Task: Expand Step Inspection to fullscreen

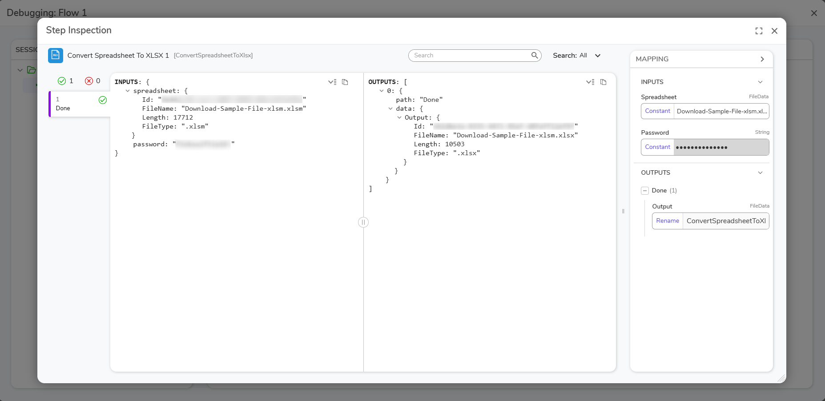Action: pos(759,31)
